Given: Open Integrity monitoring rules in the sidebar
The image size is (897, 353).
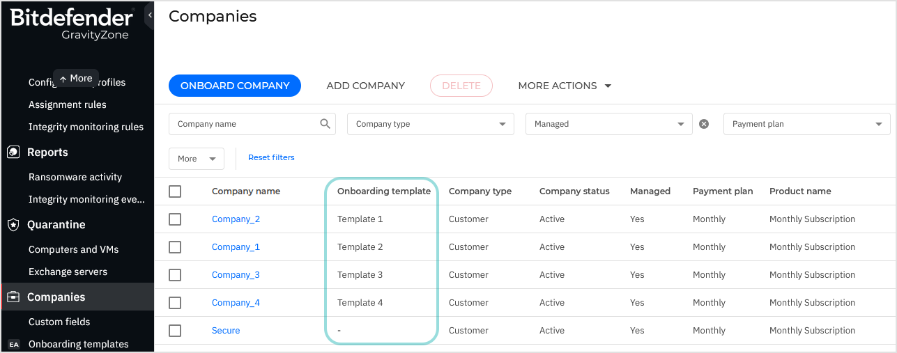Looking at the screenshot, I should pos(86,127).
